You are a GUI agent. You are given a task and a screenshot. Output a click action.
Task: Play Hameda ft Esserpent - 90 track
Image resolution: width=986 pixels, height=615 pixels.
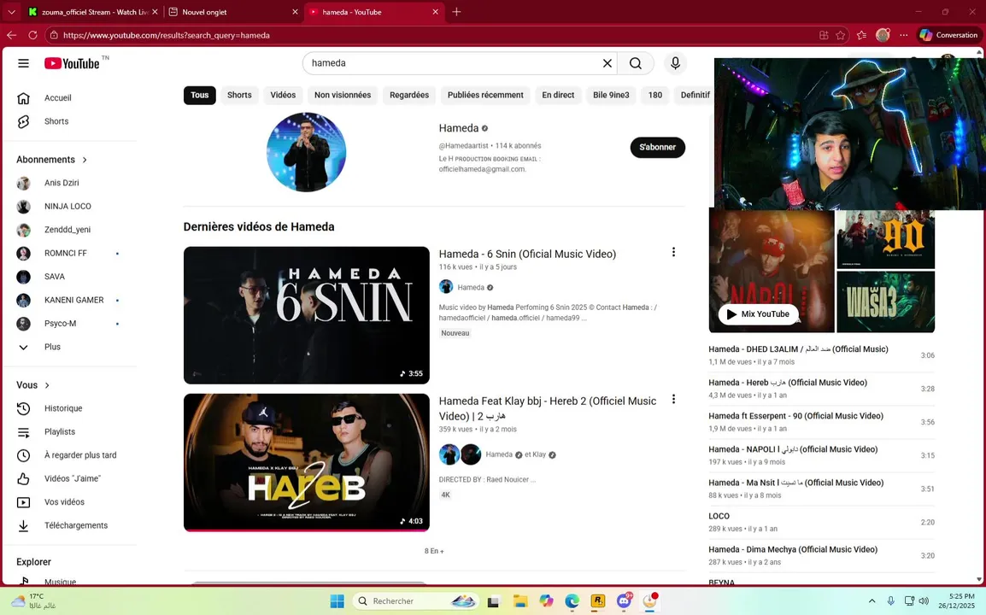pyautogui.click(x=821, y=422)
